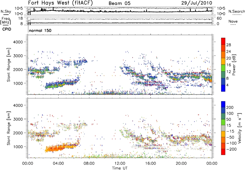Click the 'Beam 05' label
Image resolution: width=245 pixels, height=170 pixels.
click(119, 3)
